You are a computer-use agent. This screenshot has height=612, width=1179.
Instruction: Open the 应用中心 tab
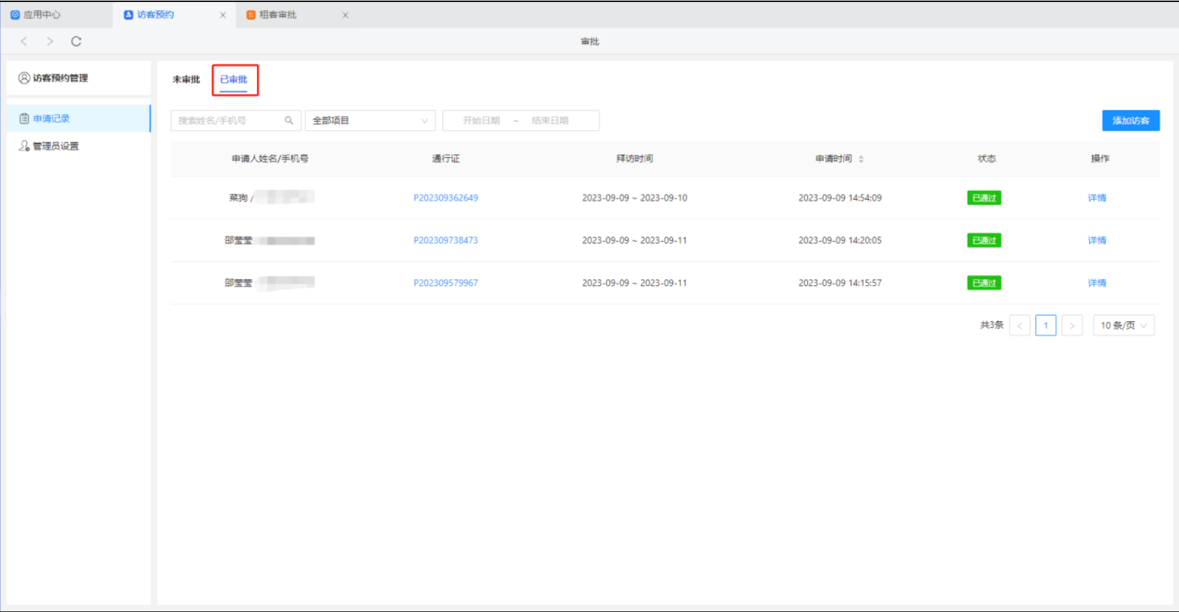click(x=42, y=15)
